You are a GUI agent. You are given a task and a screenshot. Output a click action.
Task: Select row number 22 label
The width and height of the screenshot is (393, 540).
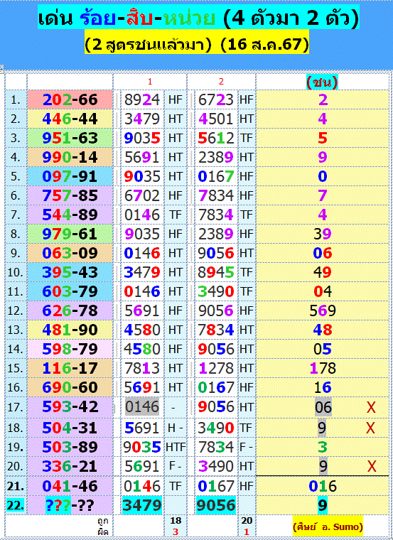coord(16,505)
